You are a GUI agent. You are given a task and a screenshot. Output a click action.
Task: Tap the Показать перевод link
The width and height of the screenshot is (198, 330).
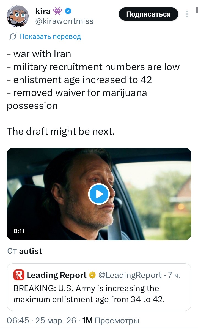[x=50, y=36]
